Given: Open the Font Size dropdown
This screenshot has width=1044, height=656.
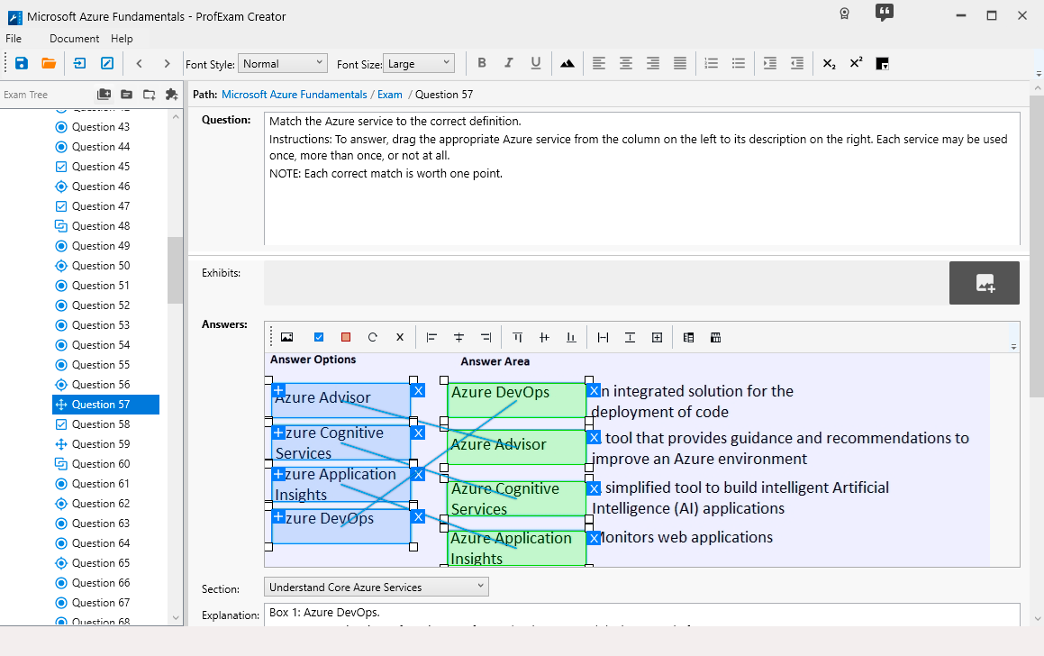Looking at the screenshot, I should [x=419, y=63].
